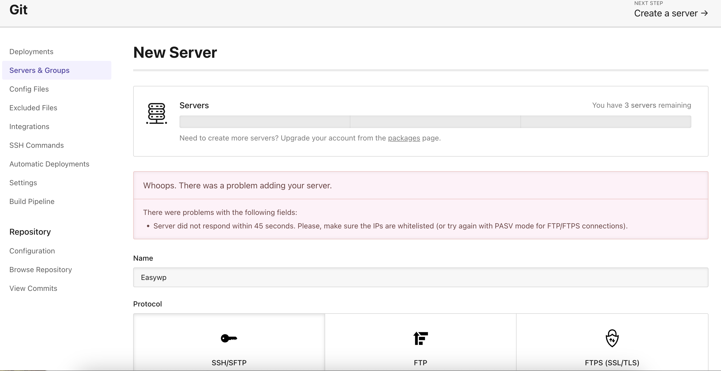Click the Settings sidebar item

click(23, 182)
